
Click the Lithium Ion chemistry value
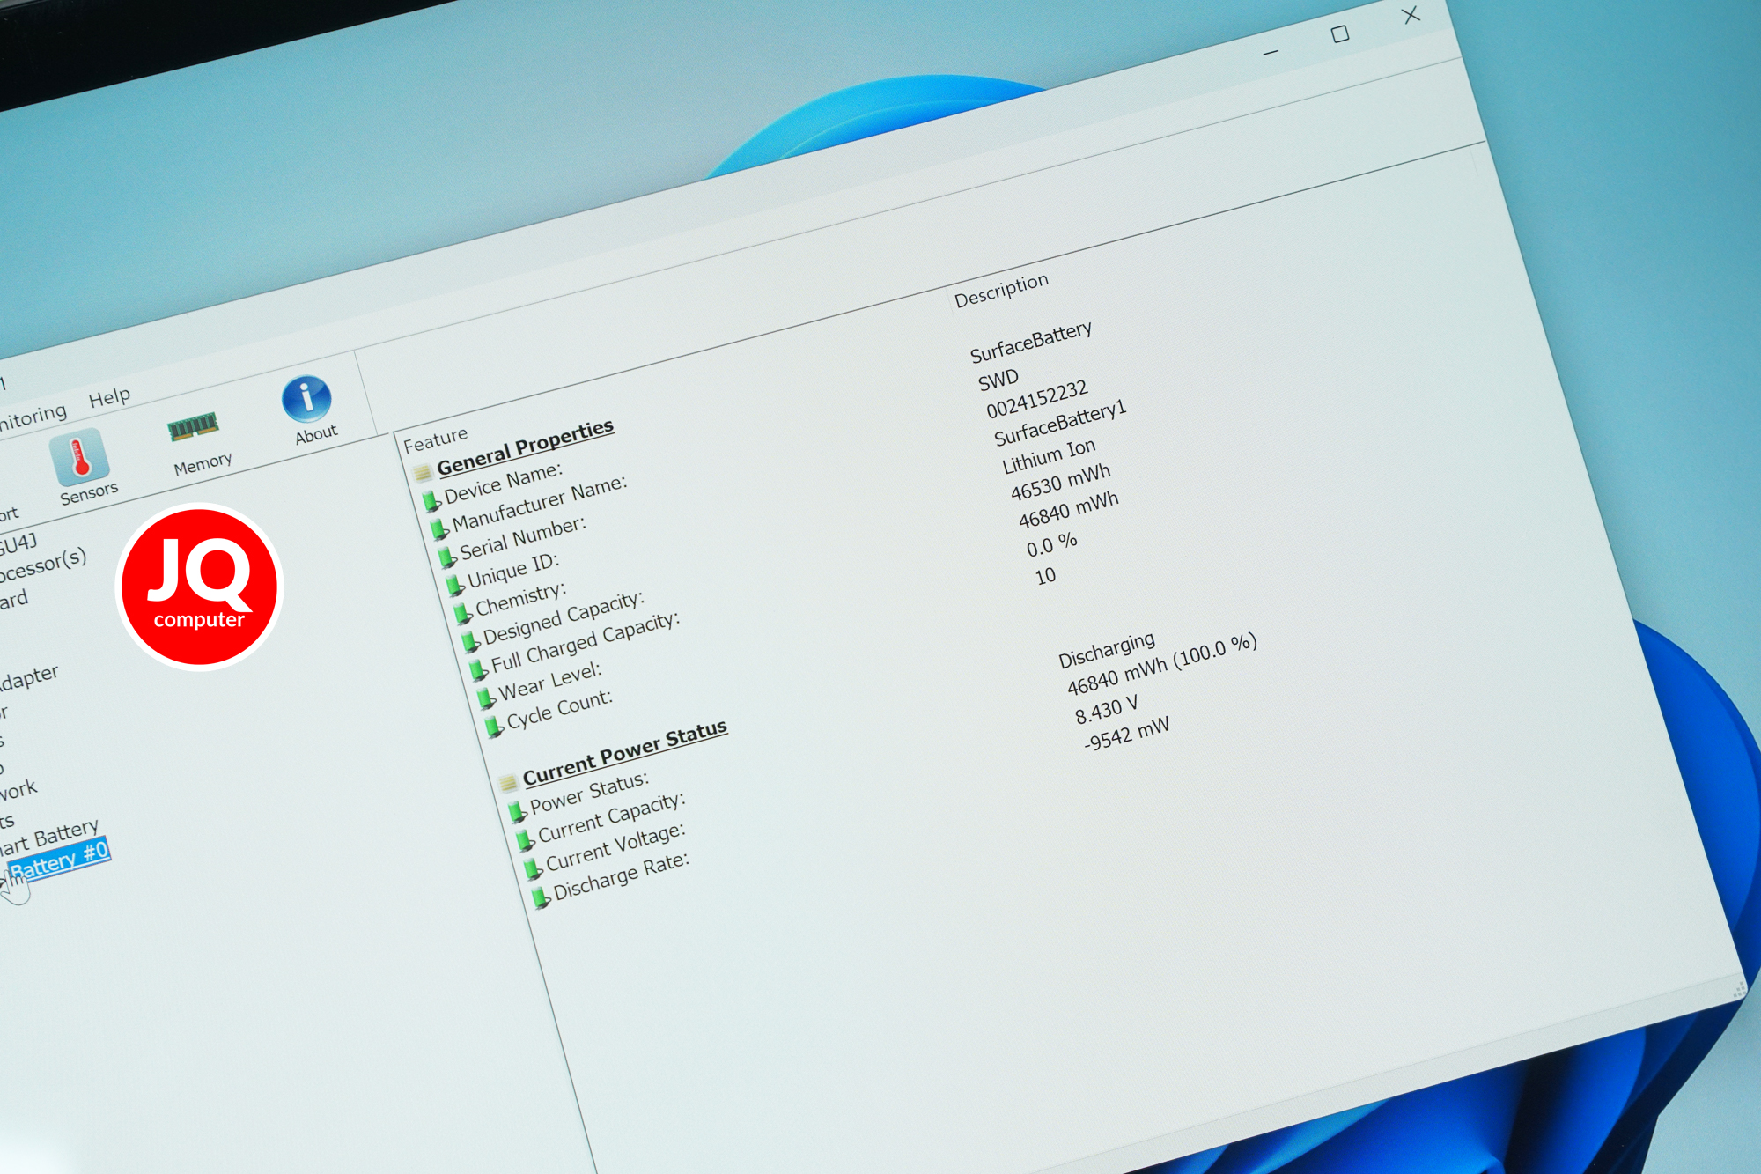(x=1049, y=455)
